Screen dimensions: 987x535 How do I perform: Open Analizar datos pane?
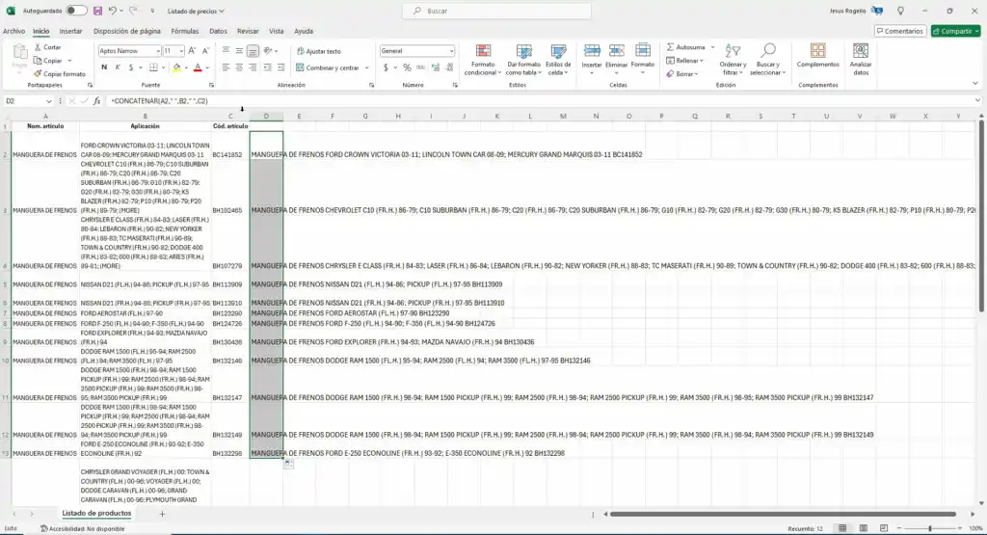861,61
